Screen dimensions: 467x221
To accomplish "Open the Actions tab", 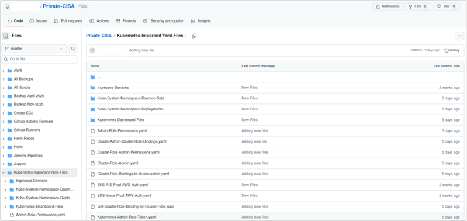I will click(99, 21).
